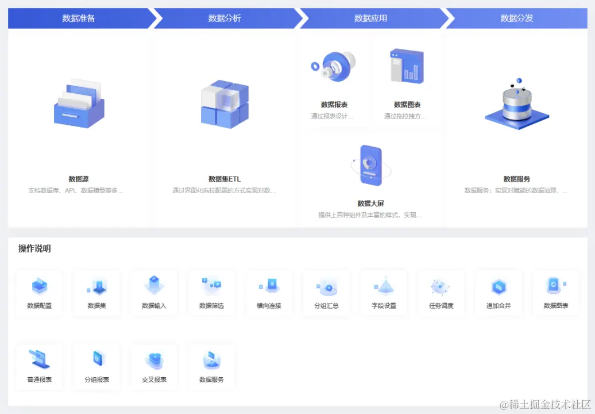Image resolution: width=595 pixels, height=414 pixels.
Task: Click the 数据应用 banner segment
Action: [x=372, y=18]
